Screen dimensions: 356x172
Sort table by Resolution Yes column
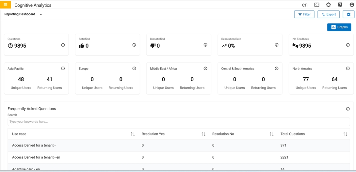coord(203,134)
